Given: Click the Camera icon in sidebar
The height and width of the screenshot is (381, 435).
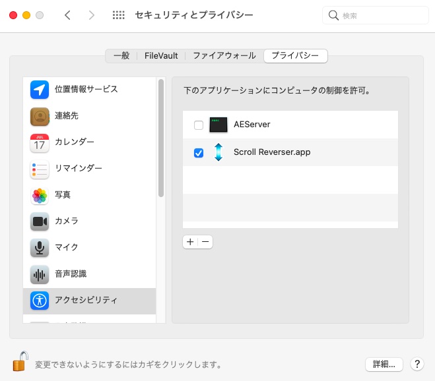Looking at the screenshot, I should point(40,221).
